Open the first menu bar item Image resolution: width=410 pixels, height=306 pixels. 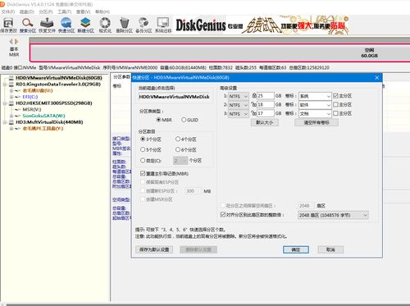8,11
